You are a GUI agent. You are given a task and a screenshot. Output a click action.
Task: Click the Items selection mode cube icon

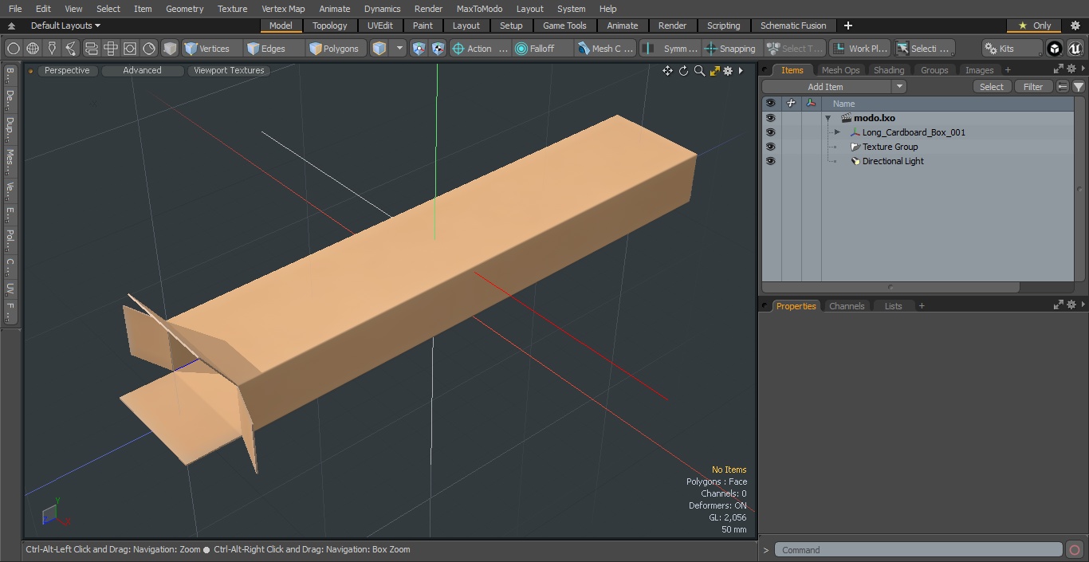(379, 49)
